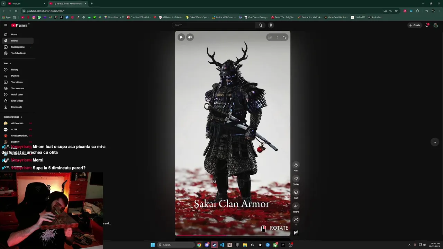
Task: Click the Create button
Action: (x=414, y=25)
